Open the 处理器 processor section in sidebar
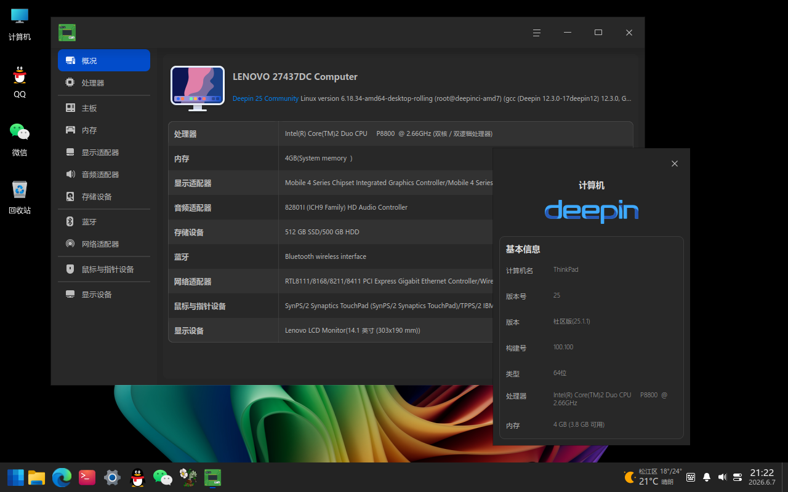The width and height of the screenshot is (788, 492). (104, 82)
